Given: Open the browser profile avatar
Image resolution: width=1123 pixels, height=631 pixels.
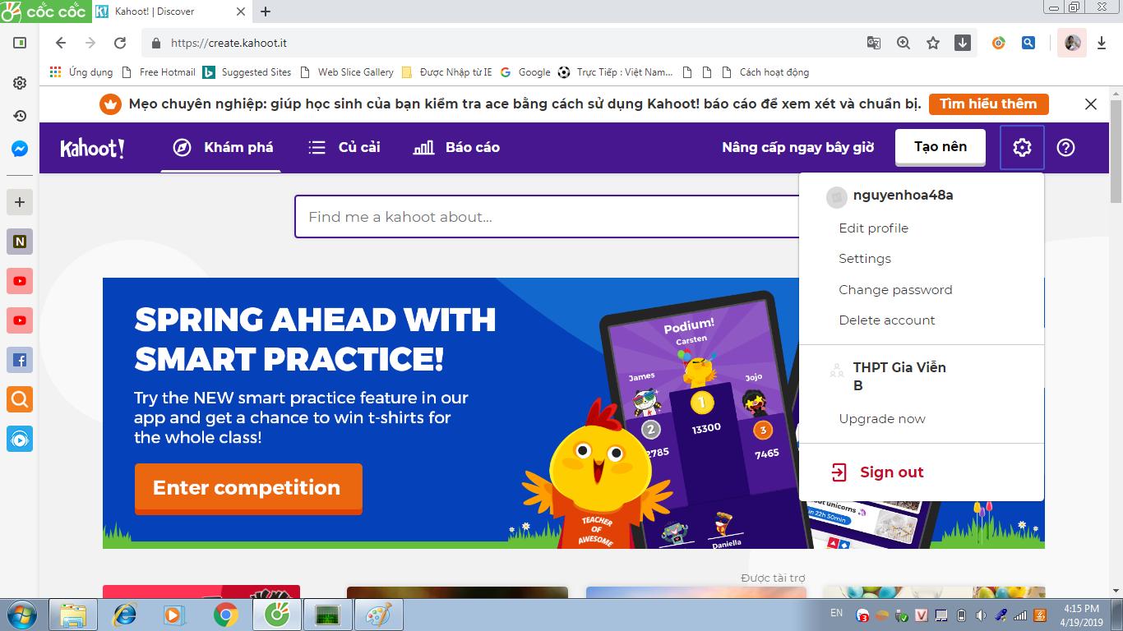Looking at the screenshot, I should tap(1072, 43).
